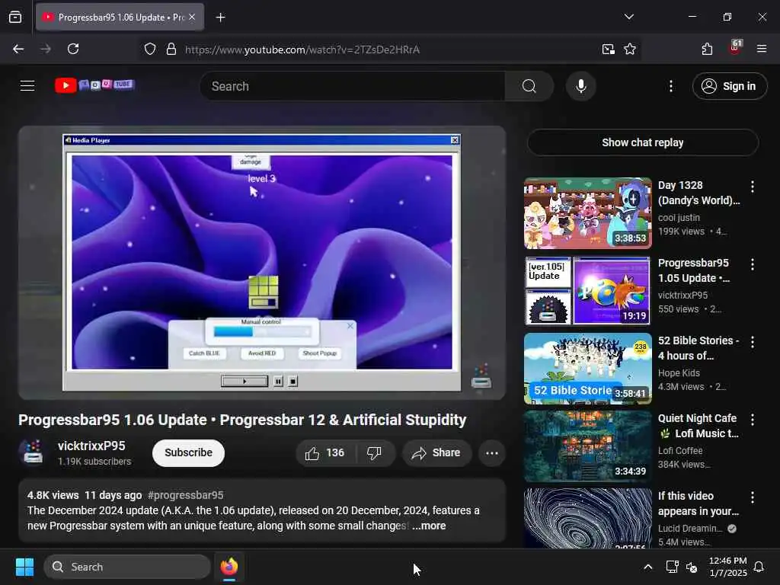Select the Progressbar95 1.06 Update tab

coord(120,18)
